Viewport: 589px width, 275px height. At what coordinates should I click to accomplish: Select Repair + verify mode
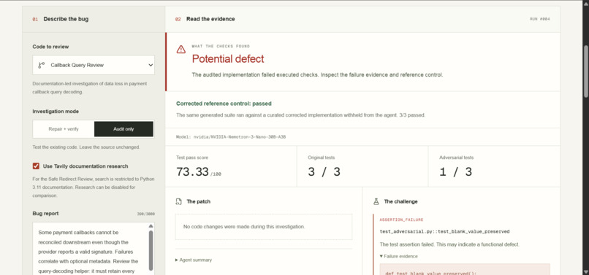tap(64, 129)
